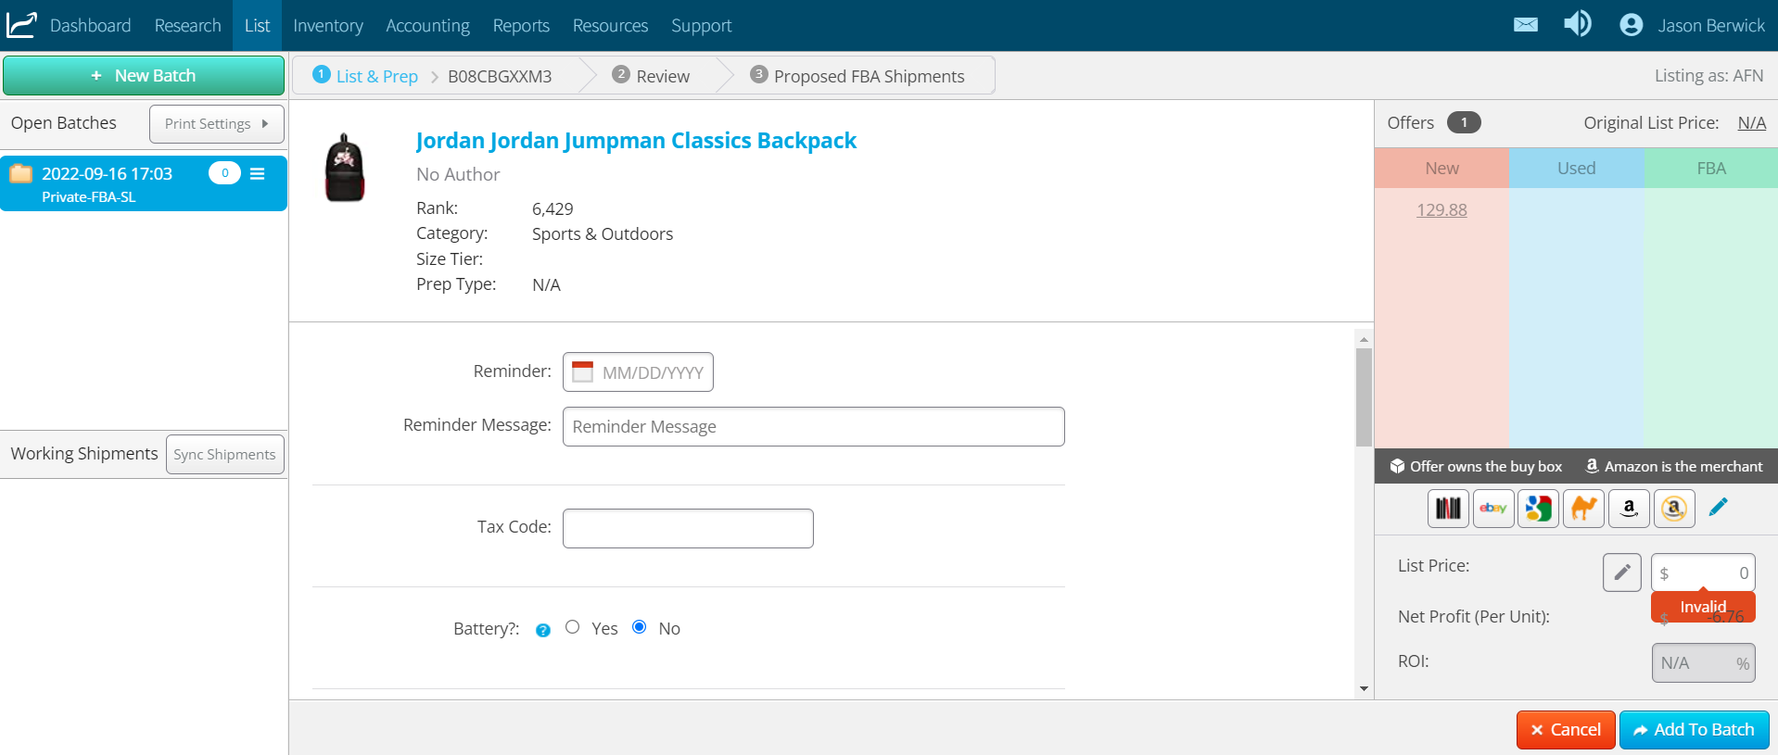
Task: Click the app logo chart icon
Action: [21, 25]
